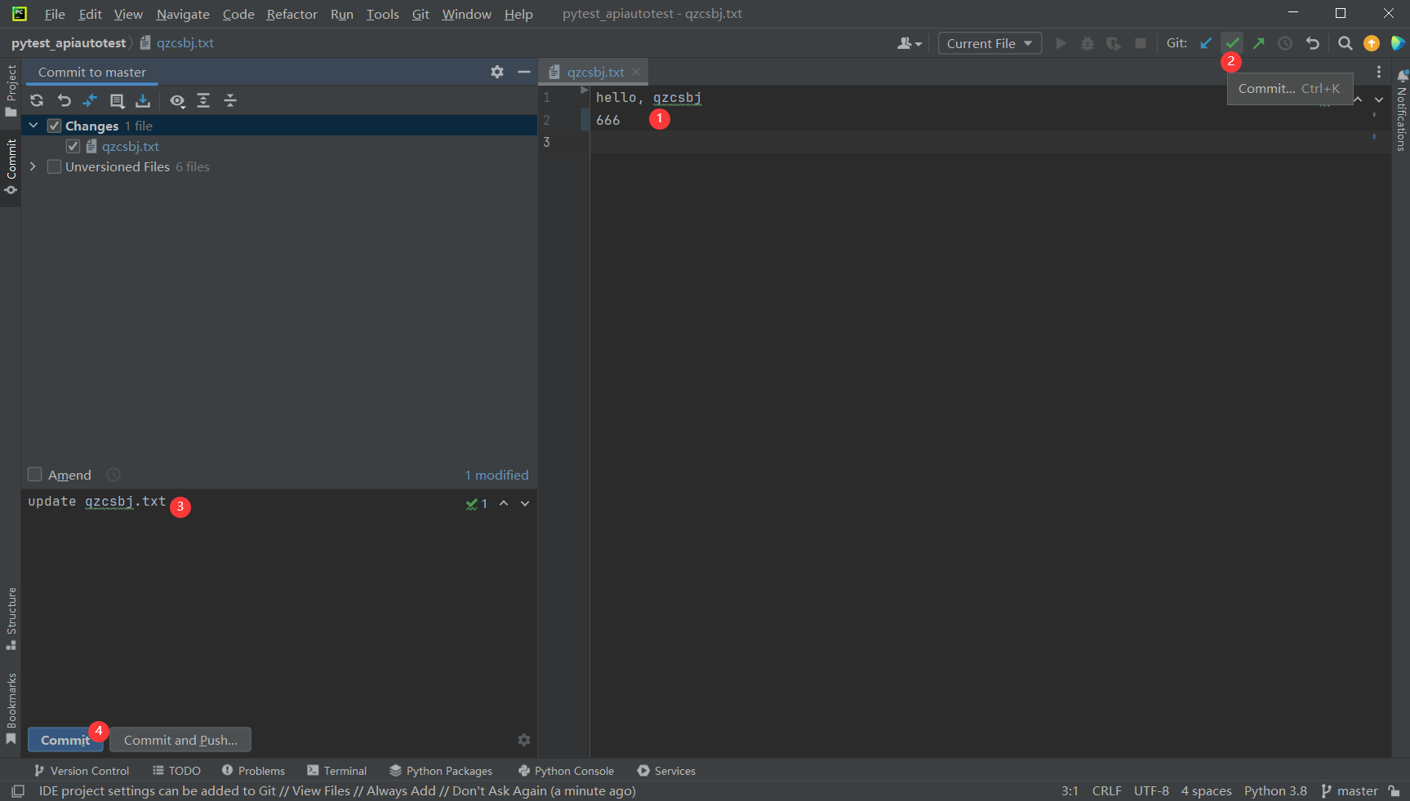1410x801 pixels.
Task: Open the Python 3.8 interpreter selector
Action: pos(1275,790)
